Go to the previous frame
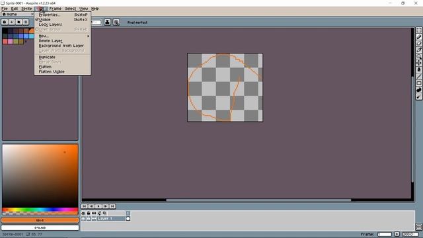The image size is (423, 238). point(91,206)
